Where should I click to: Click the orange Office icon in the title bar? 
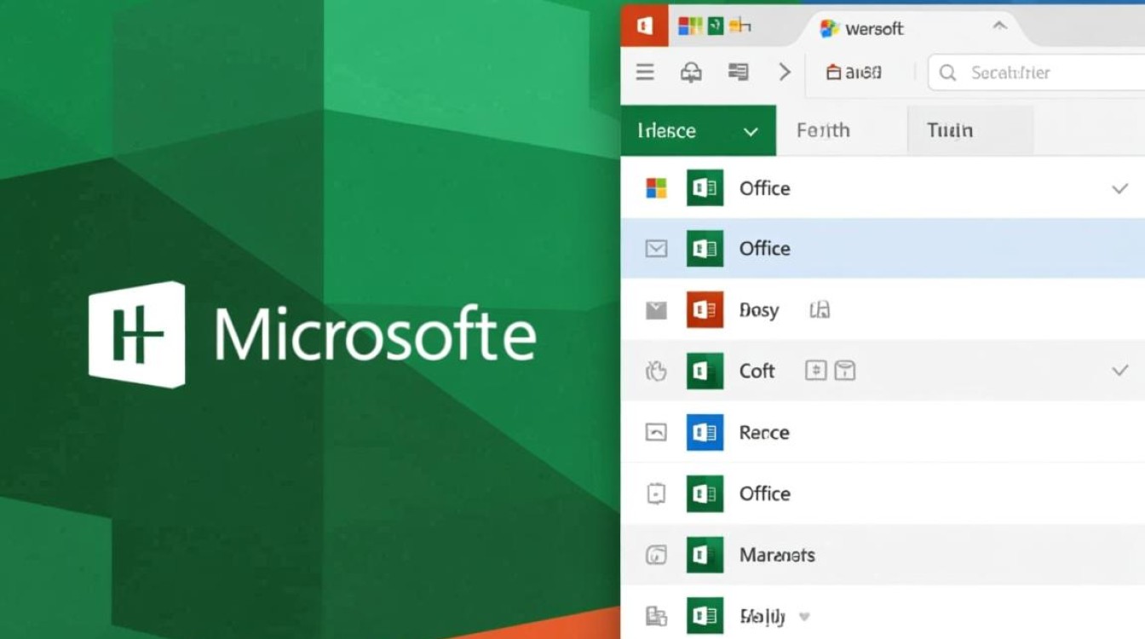(645, 26)
